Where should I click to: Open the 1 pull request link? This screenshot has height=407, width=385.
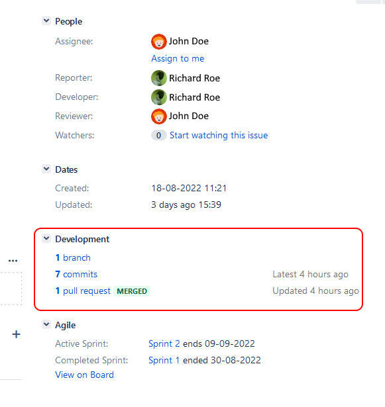pyautogui.click(x=83, y=291)
